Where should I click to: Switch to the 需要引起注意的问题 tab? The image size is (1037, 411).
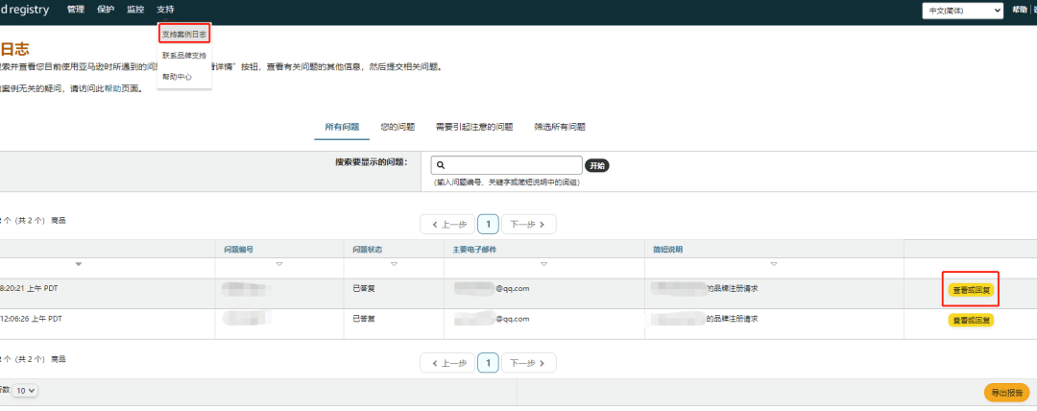tap(474, 127)
